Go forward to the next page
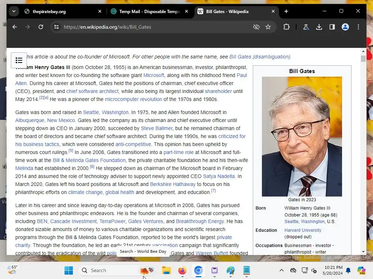Screen dimensions: 373x279 [28, 27]
